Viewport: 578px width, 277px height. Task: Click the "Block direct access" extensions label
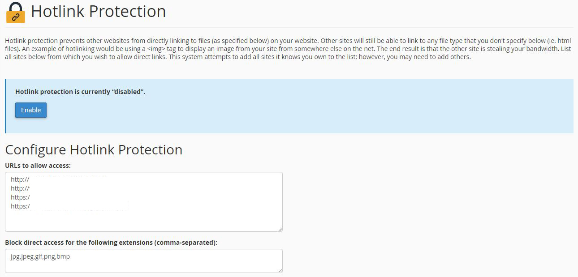point(111,243)
